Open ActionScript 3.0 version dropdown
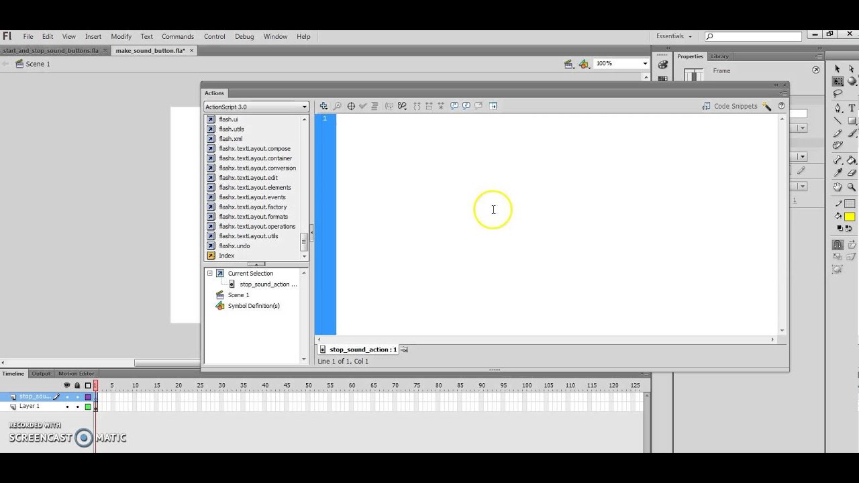Image resolution: width=859 pixels, height=483 pixels. [x=256, y=107]
